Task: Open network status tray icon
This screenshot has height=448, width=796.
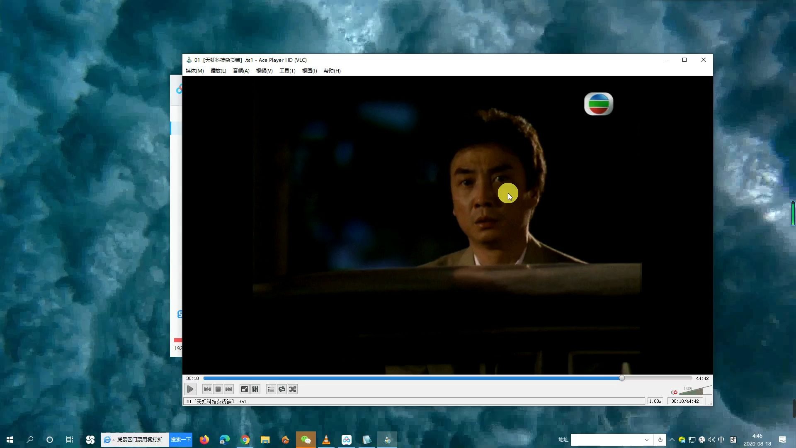Action: (x=692, y=440)
